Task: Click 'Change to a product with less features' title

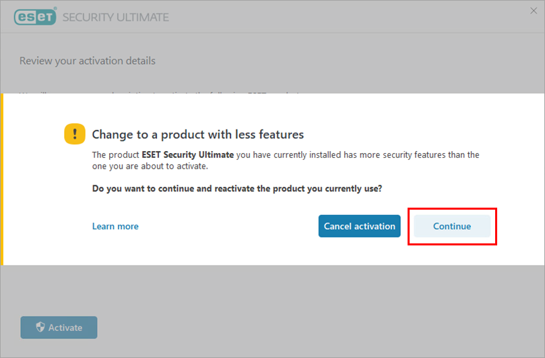Action: (197, 134)
